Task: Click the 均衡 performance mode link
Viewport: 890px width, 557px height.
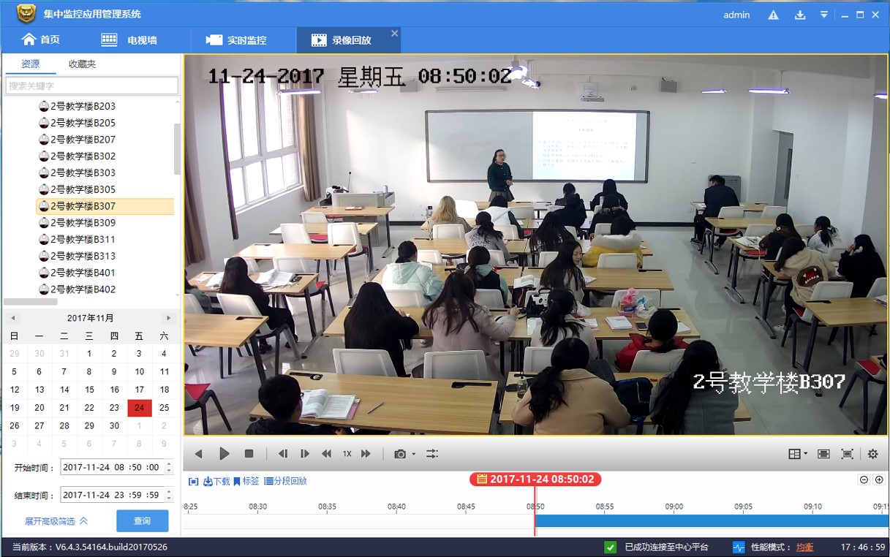Action: tap(804, 547)
